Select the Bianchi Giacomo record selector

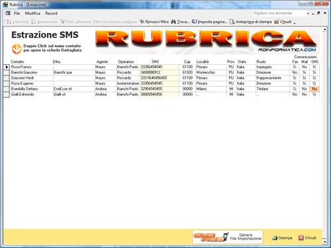(7, 72)
